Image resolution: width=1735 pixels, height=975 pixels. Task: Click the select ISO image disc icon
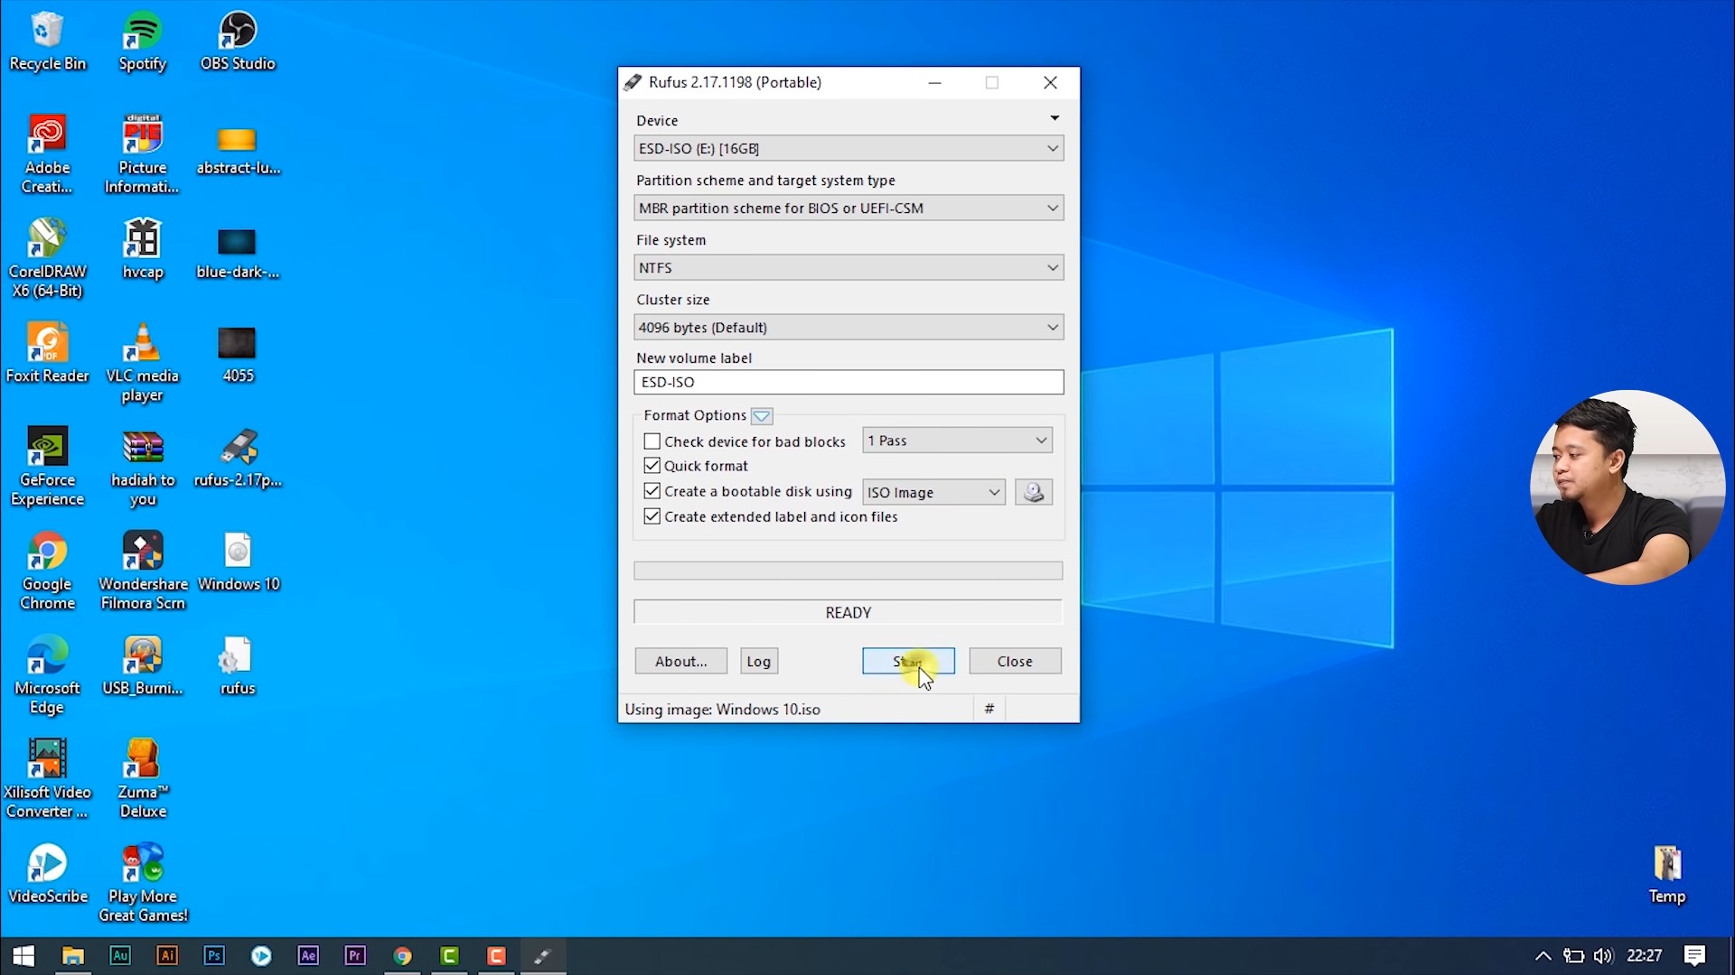pyautogui.click(x=1034, y=492)
